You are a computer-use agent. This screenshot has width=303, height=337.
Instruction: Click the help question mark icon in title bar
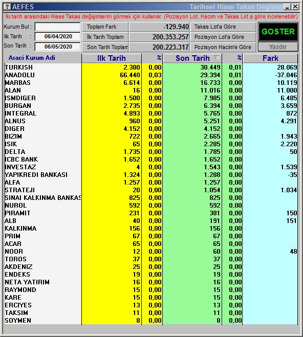coord(7,7)
